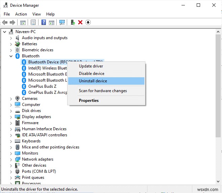Click the Back arrow toolbar icon
The height and width of the screenshot is (193, 222).
(5, 22)
